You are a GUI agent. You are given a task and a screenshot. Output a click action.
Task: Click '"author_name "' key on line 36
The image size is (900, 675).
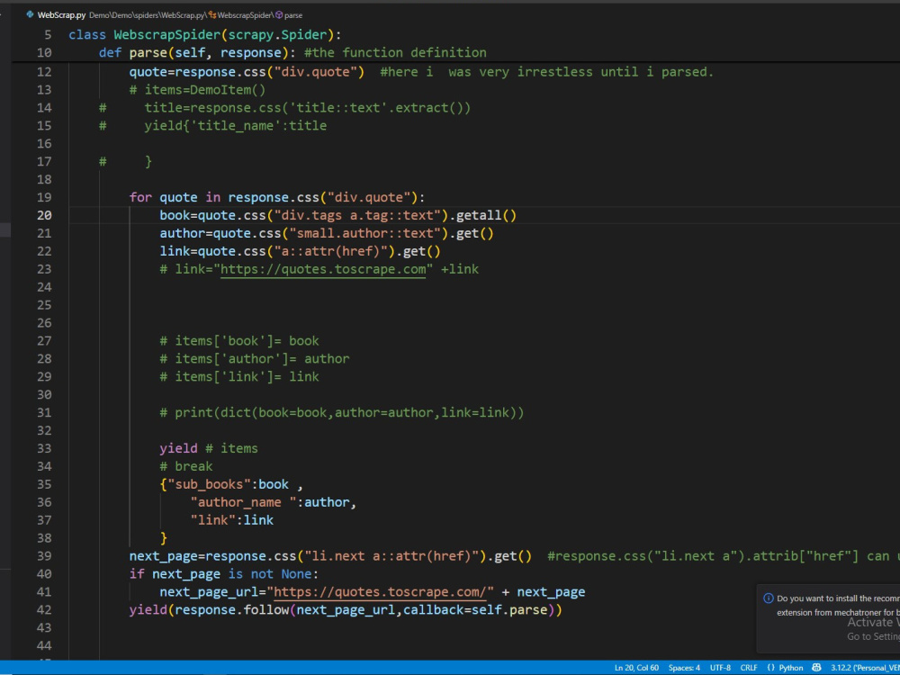pos(243,502)
